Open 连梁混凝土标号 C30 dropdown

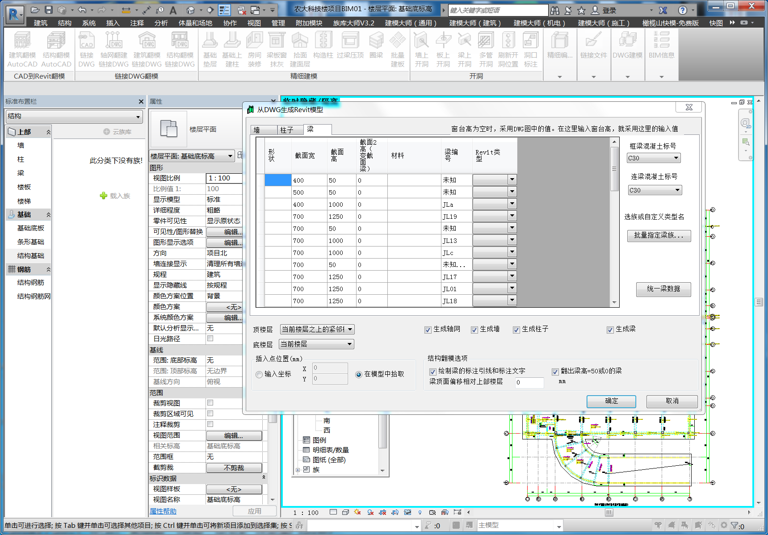pos(655,190)
